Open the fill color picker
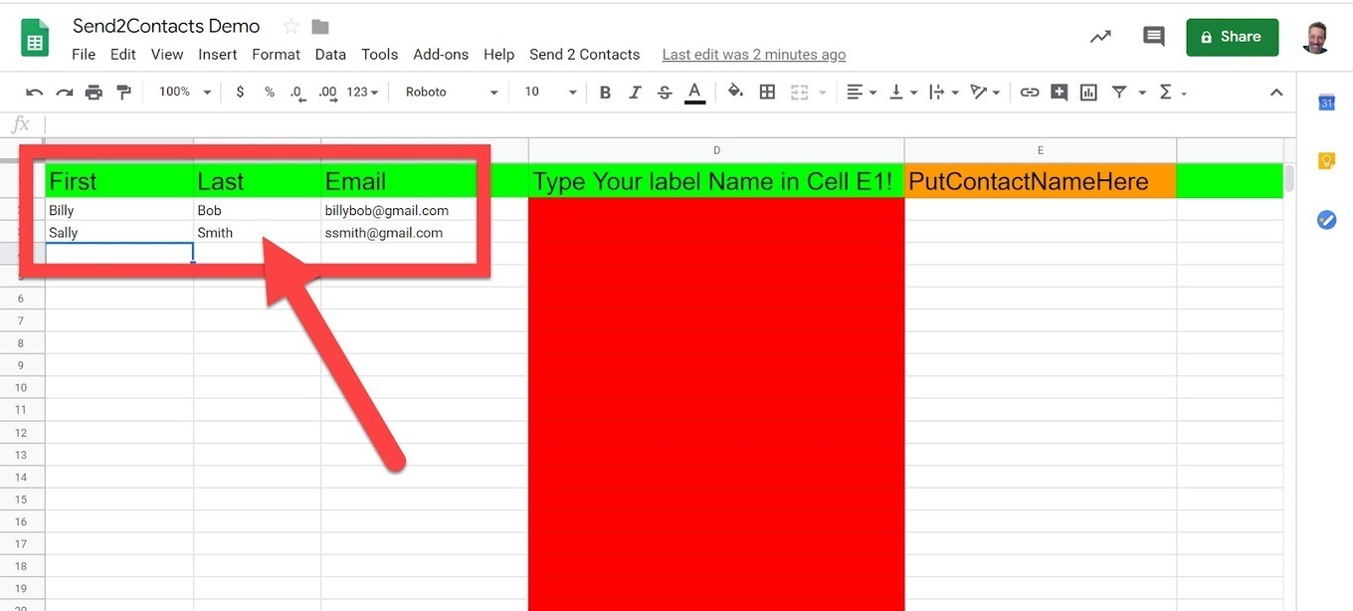Viewport: 1353px width, 611px height. tap(735, 93)
